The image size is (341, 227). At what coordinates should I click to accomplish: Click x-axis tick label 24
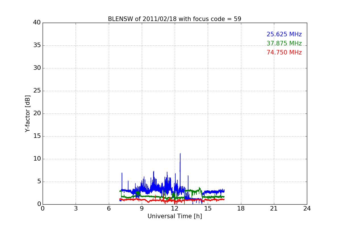[307, 208]
